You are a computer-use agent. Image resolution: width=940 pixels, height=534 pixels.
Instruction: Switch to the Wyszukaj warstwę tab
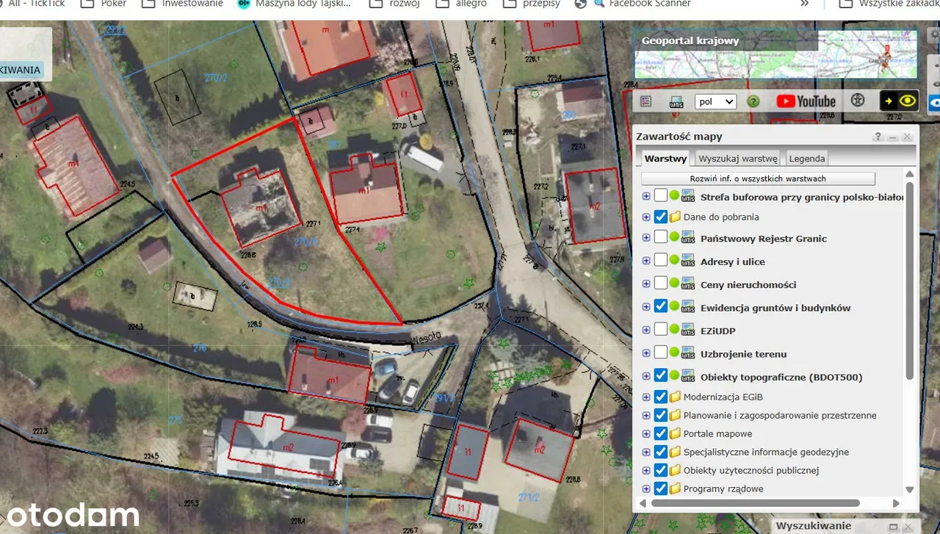coord(737,158)
